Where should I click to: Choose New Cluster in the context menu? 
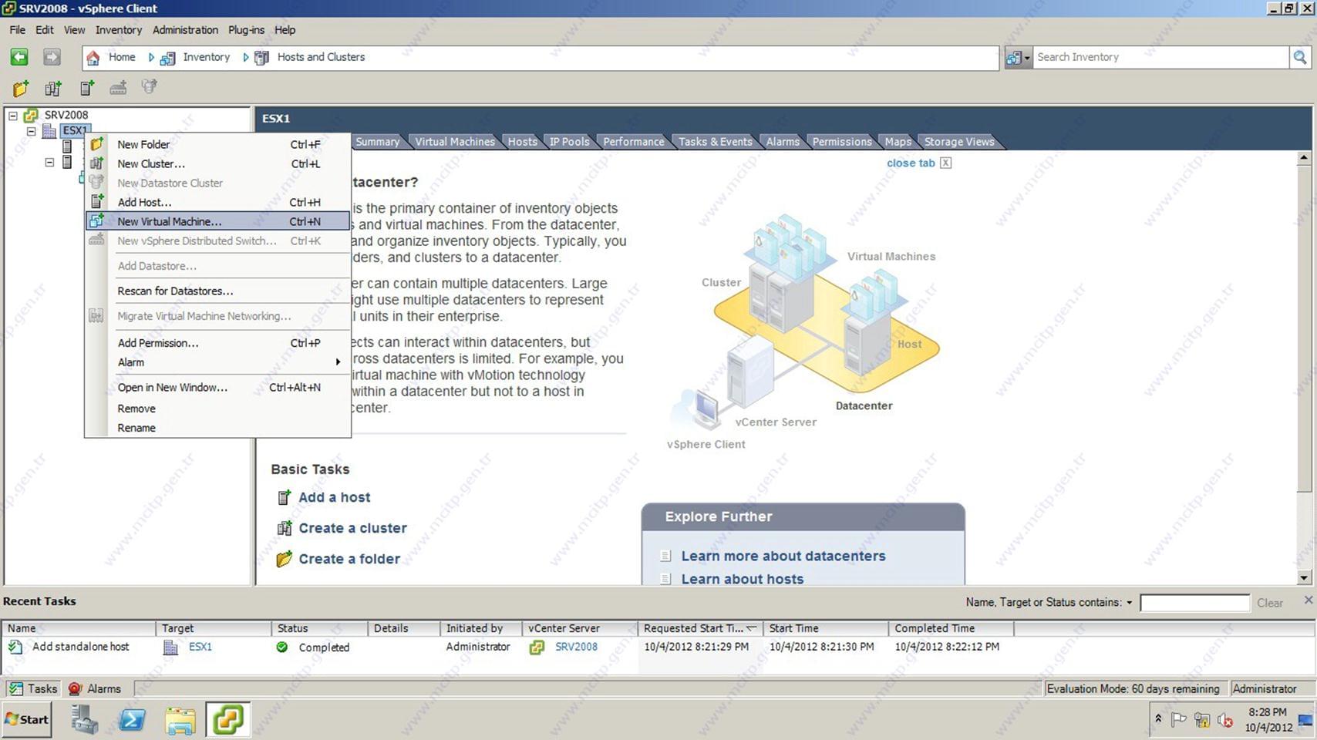coord(218,163)
